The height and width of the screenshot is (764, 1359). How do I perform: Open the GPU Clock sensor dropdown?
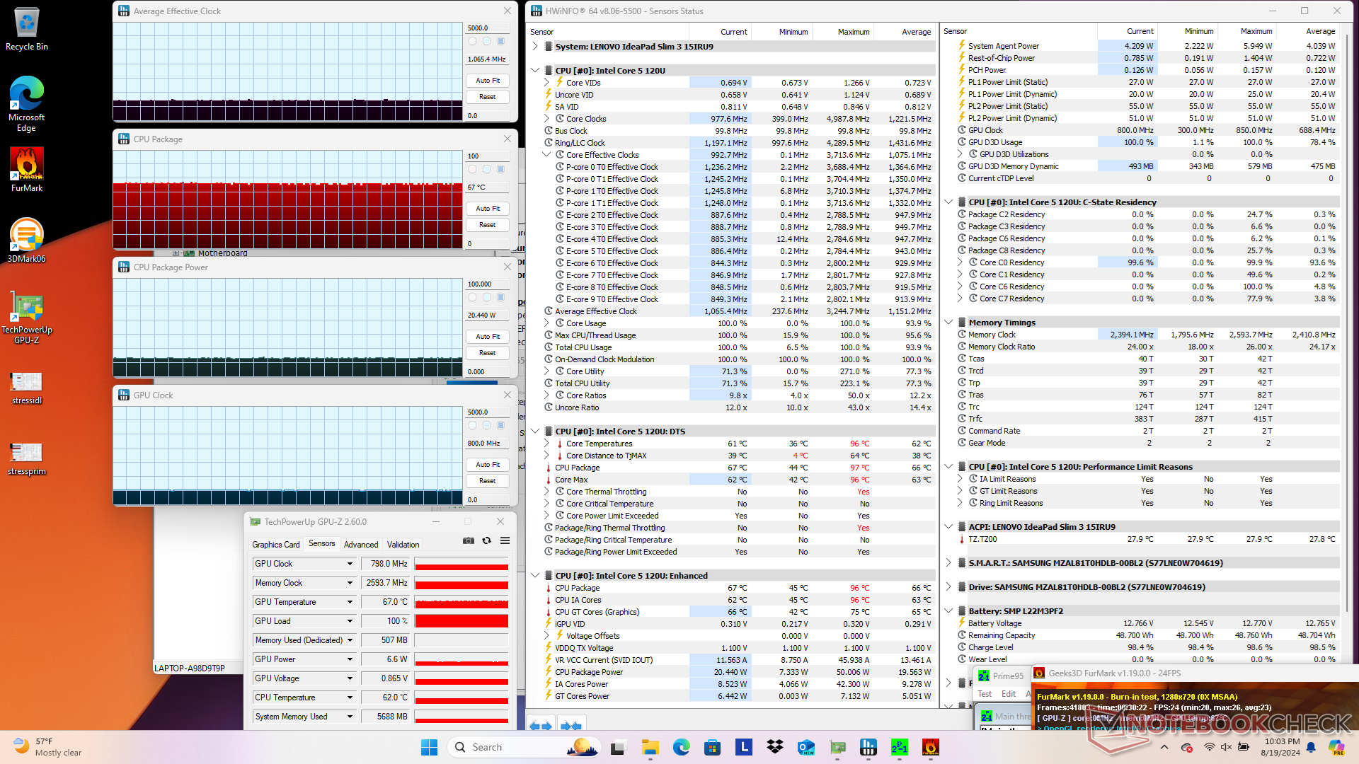pyautogui.click(x=350, y=564)
